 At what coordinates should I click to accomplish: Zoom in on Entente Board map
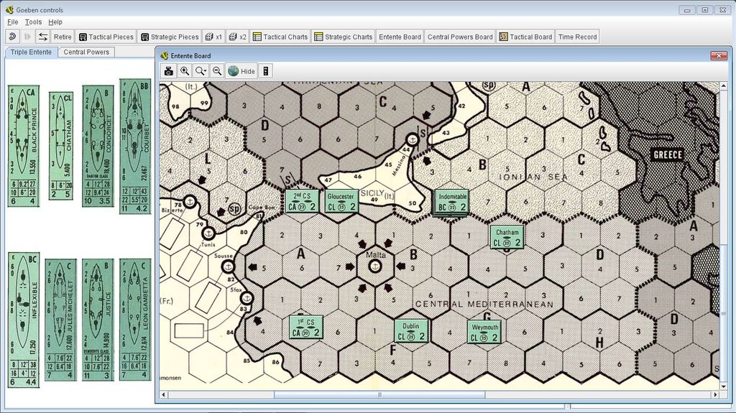pyautogui.click(x=185, y=71)
